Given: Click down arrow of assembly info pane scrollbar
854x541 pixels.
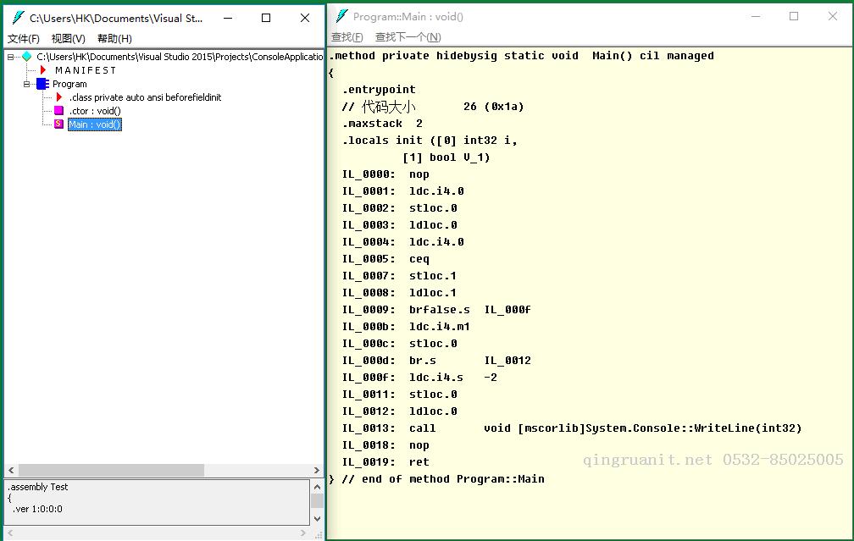Looking at the screenshot, I should click(x=317, y=519).
